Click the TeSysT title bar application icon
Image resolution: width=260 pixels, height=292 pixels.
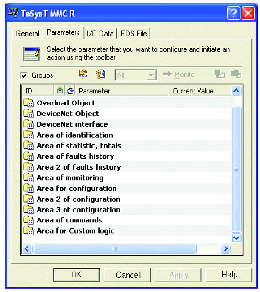[x=13, y=13]
